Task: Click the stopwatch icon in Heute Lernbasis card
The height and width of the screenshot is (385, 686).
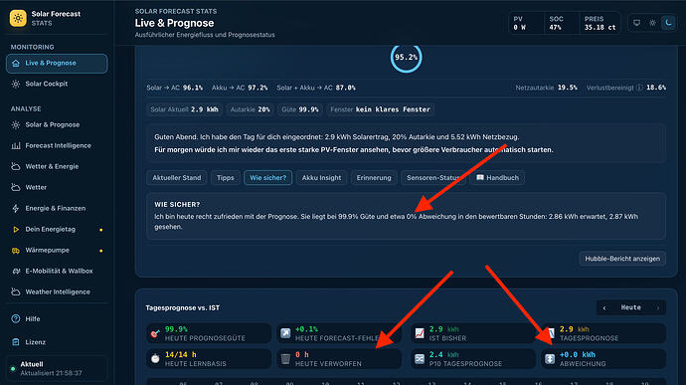Action: coord(155,359)
